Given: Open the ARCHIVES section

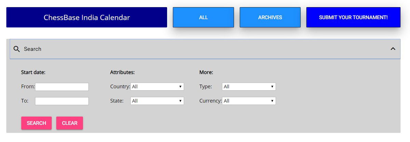Looking at the screenshot, I should (270, 17).
